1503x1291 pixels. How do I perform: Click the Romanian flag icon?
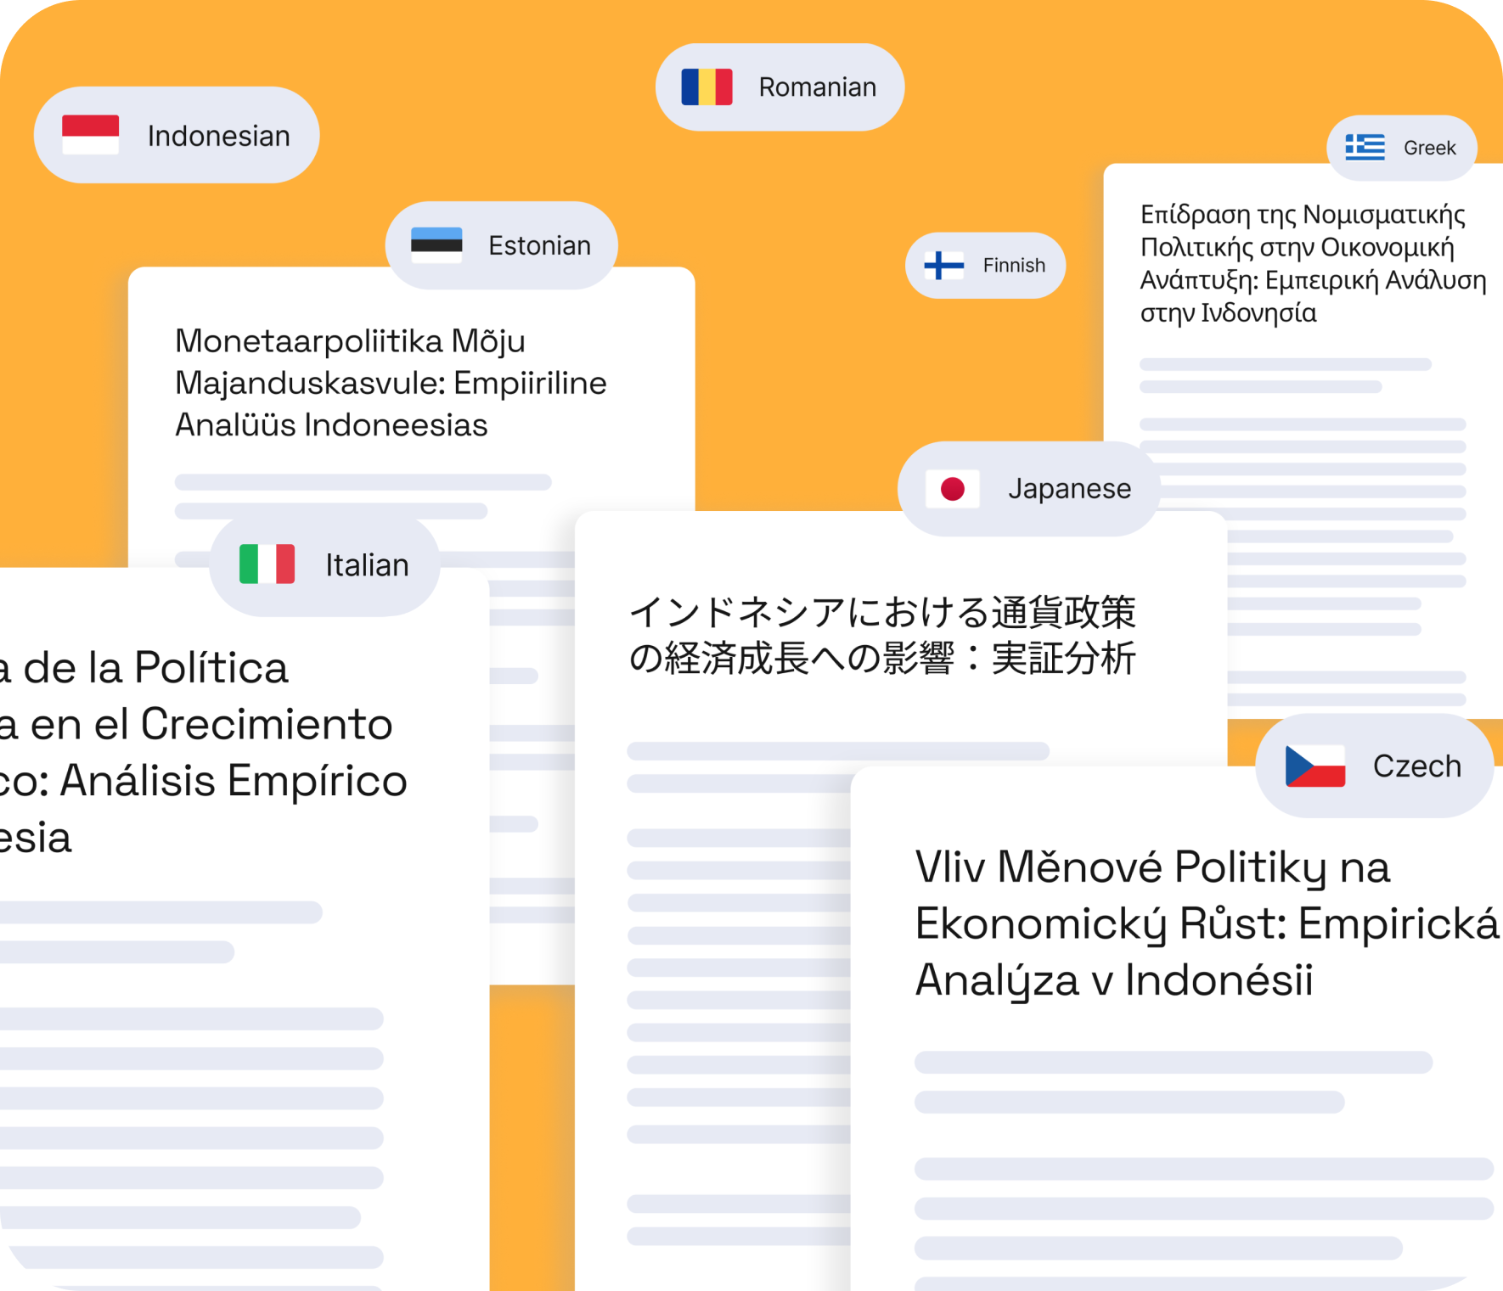coord(706,87)
